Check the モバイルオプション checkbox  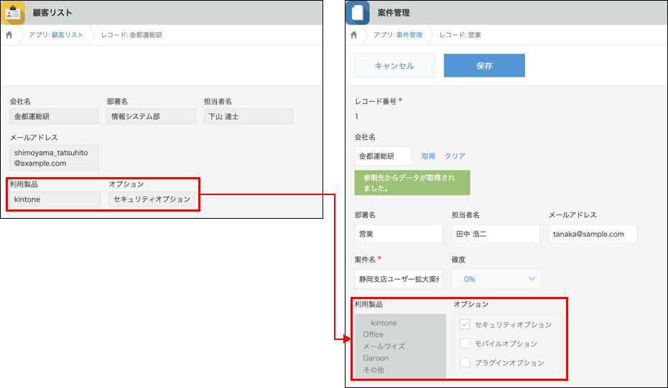(x=465, y=344)
